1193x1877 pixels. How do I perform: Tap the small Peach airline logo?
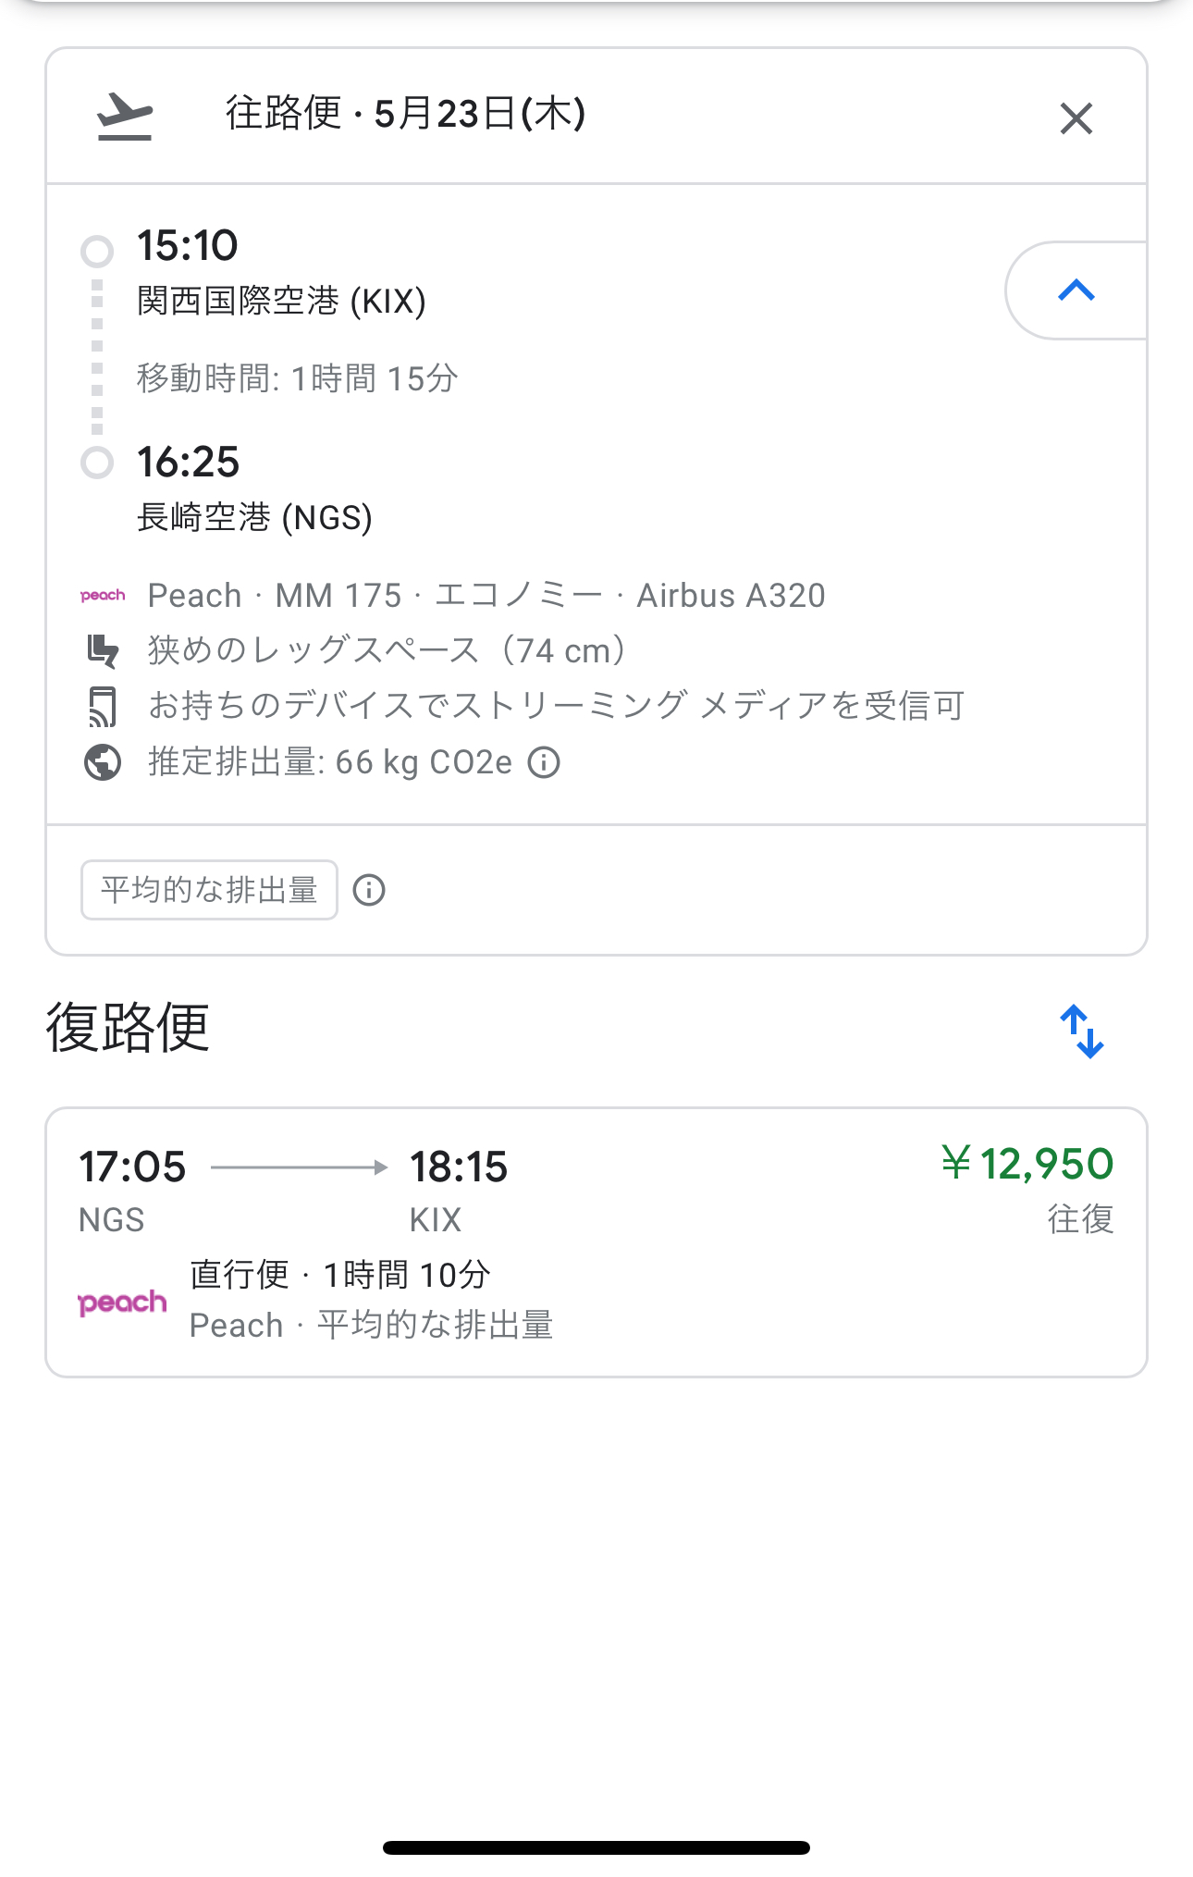coord(103,596)
